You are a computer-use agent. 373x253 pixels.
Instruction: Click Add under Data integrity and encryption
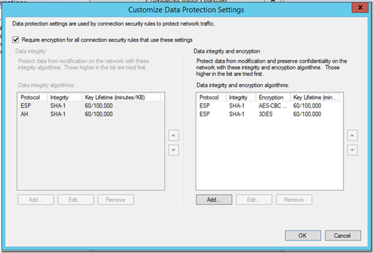[214, 200]
